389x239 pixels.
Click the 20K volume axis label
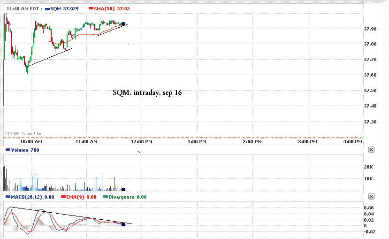[x=368, y=167]
